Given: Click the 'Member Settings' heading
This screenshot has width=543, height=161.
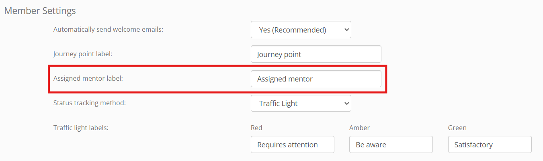Looking at the screenshot, I should pos(40,11).
